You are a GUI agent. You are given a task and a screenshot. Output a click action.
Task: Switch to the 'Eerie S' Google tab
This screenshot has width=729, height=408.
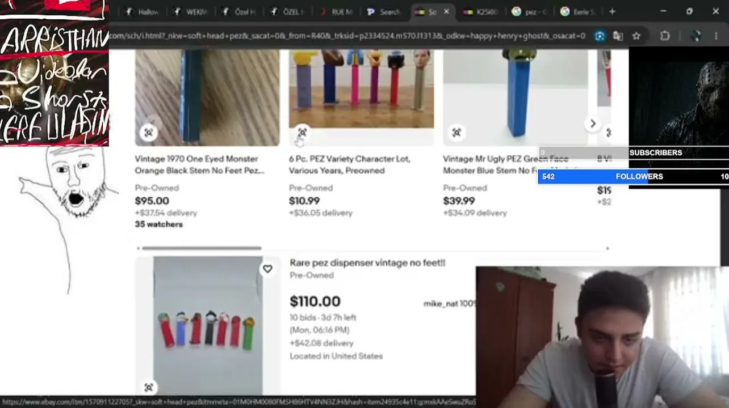[x=577, y=12]
